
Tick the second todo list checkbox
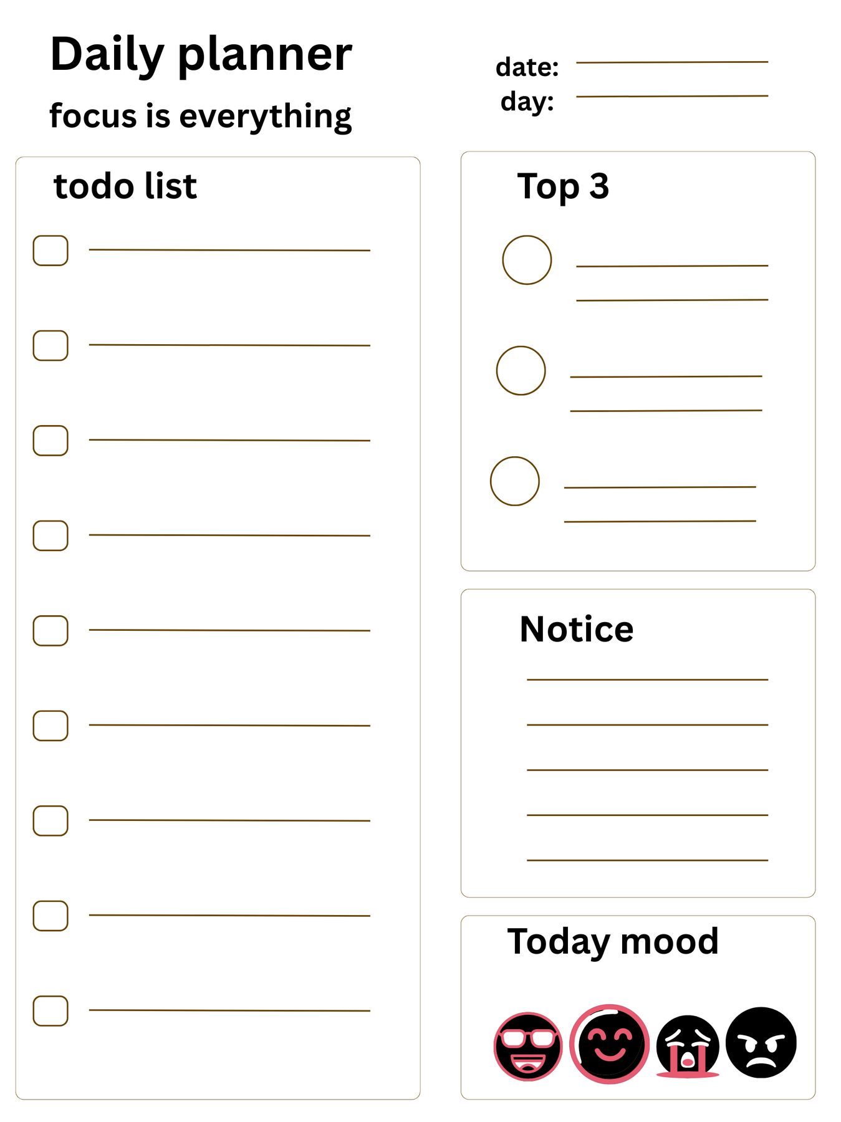(x=50, y=345)
